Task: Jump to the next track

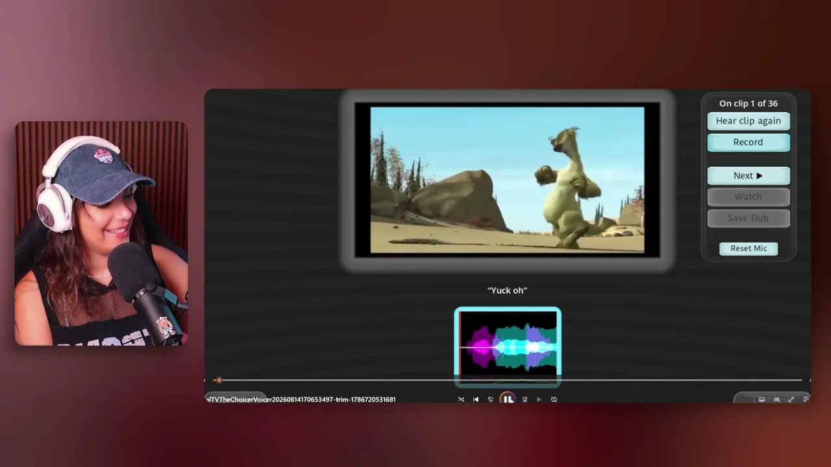Action: click(539, 400)
